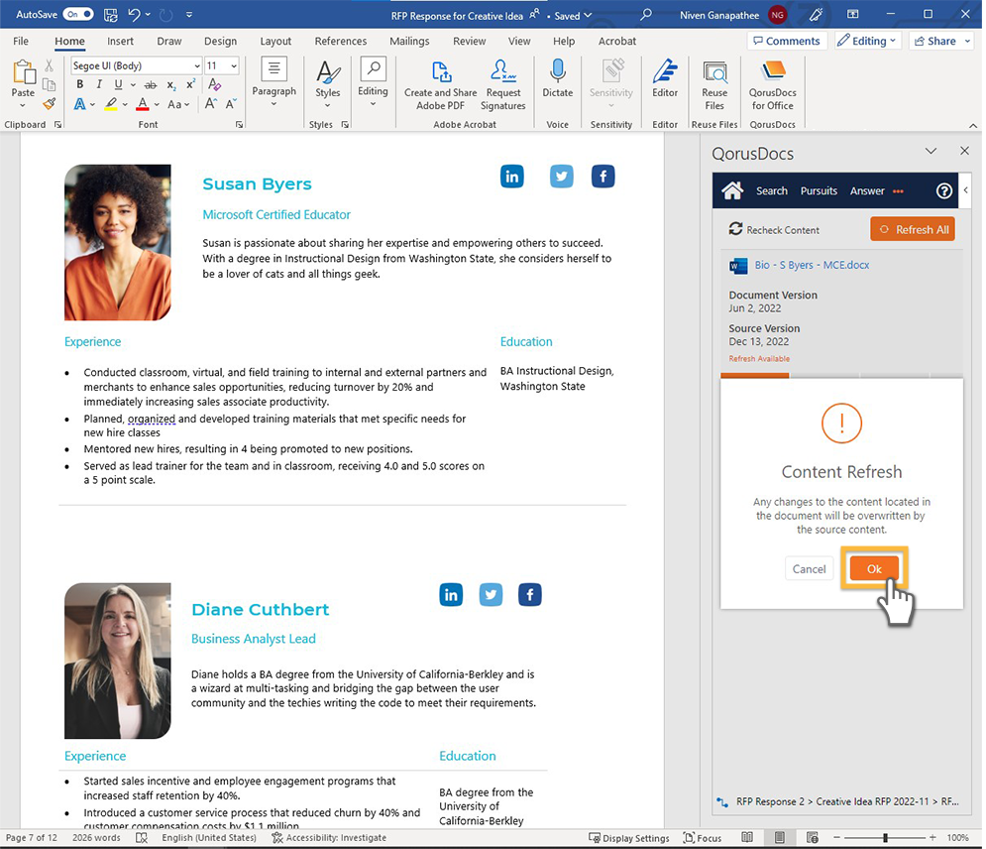Cancel the Content Refresh dialog
986x849 pixels.
tap(809, 569)
